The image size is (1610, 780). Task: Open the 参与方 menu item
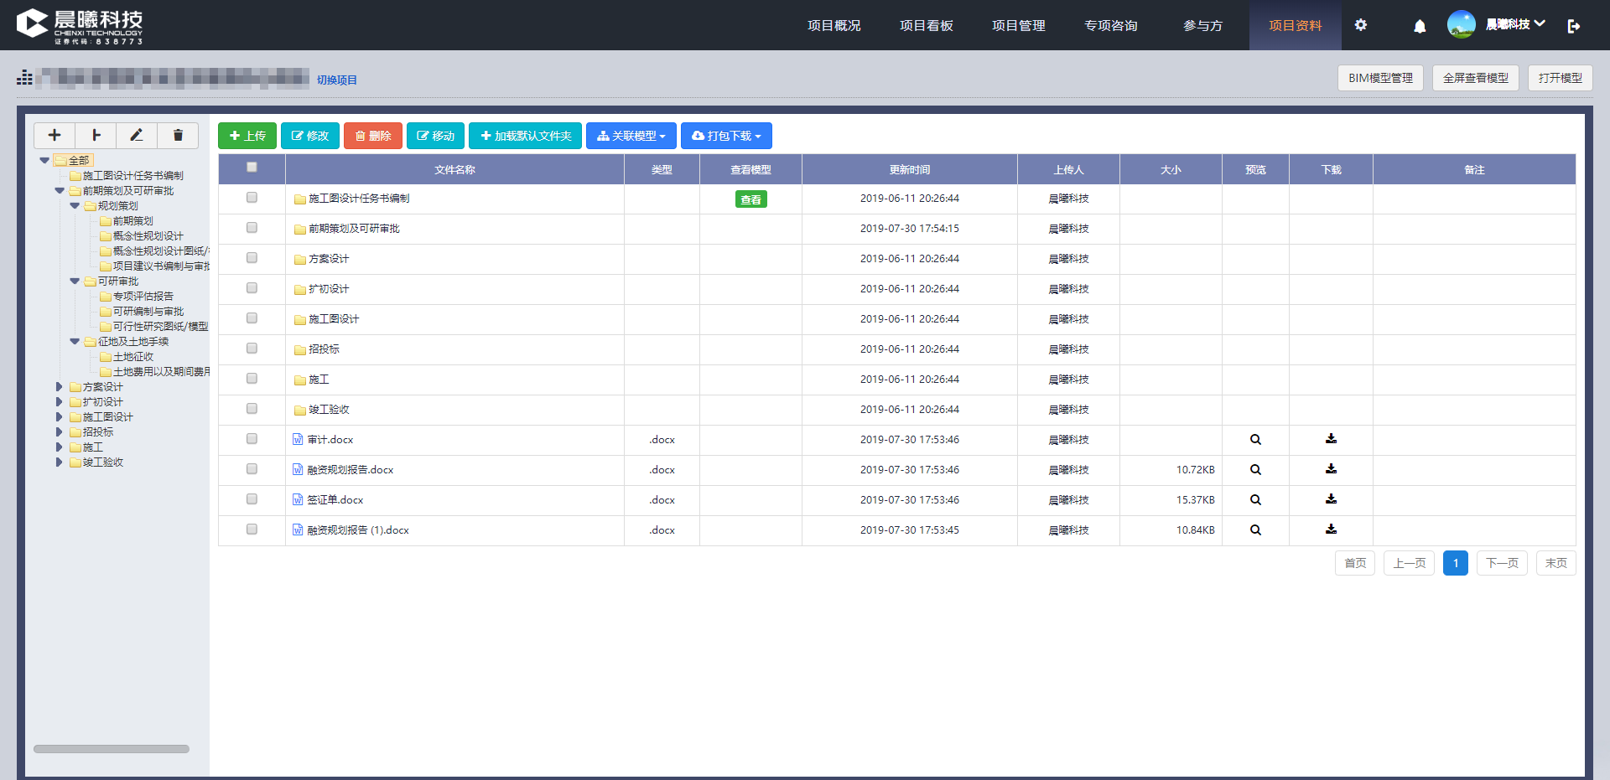(x=1202, y=25)
